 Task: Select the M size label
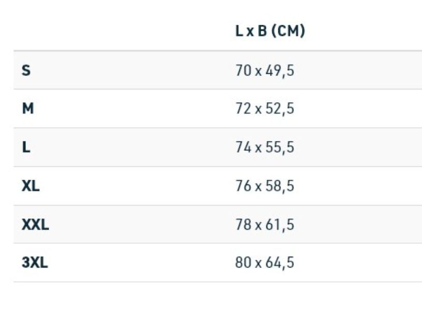point(28,108)
